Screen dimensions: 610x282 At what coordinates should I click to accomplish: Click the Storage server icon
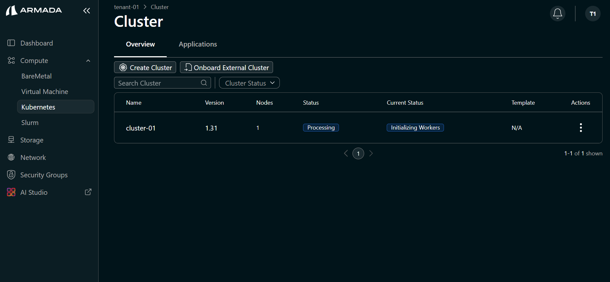pyautogui.click(x=11, y=140)
